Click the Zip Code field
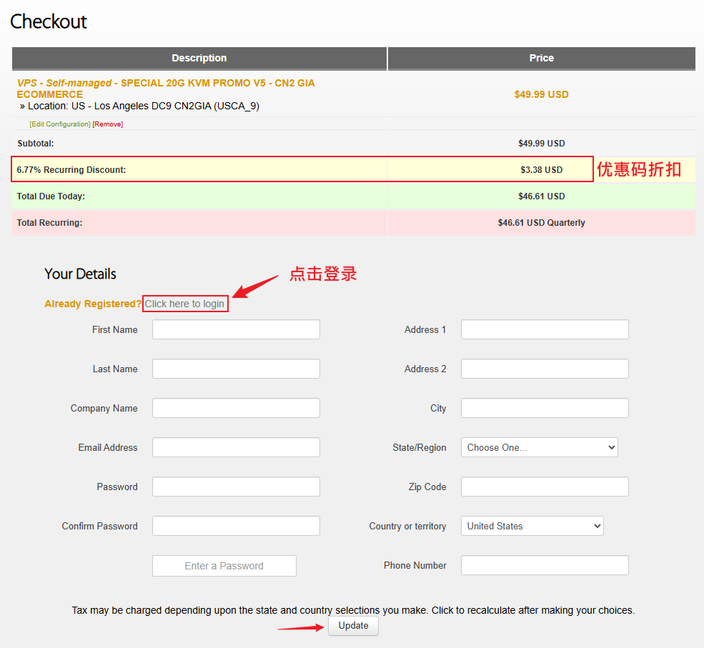The width and height of the screenshot is (704, 648). 545,487
